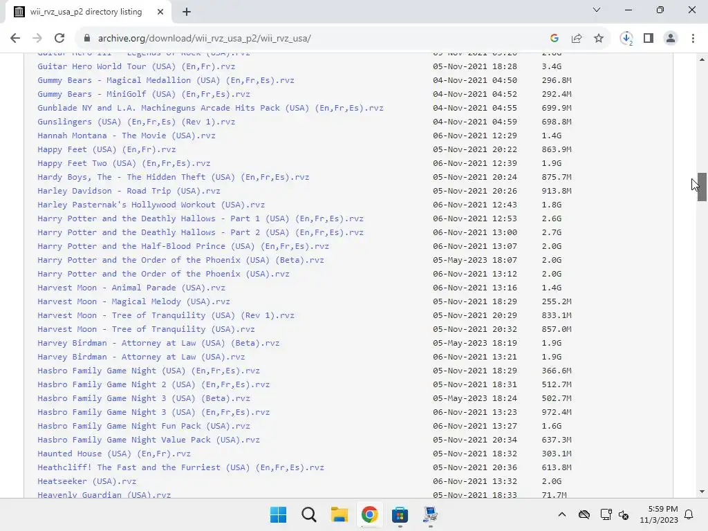Open Gunslingers (USA) (Rev 1) link

pos(136,122)
